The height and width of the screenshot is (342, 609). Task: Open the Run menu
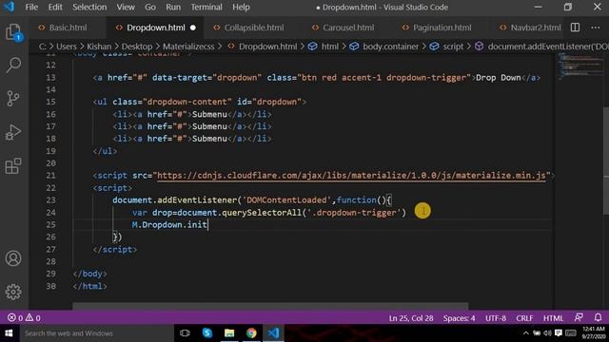point(173,7)
